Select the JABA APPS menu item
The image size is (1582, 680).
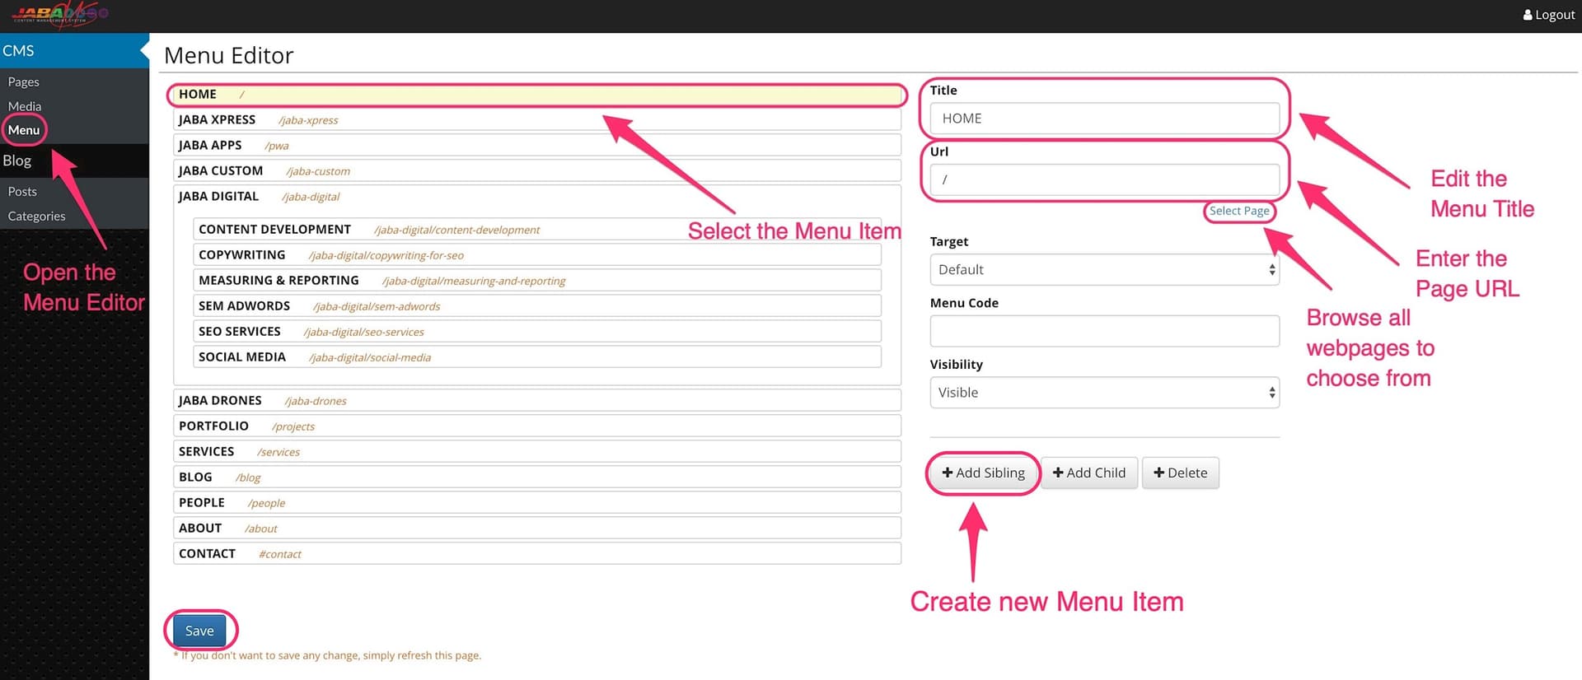(x=537, y=146)
